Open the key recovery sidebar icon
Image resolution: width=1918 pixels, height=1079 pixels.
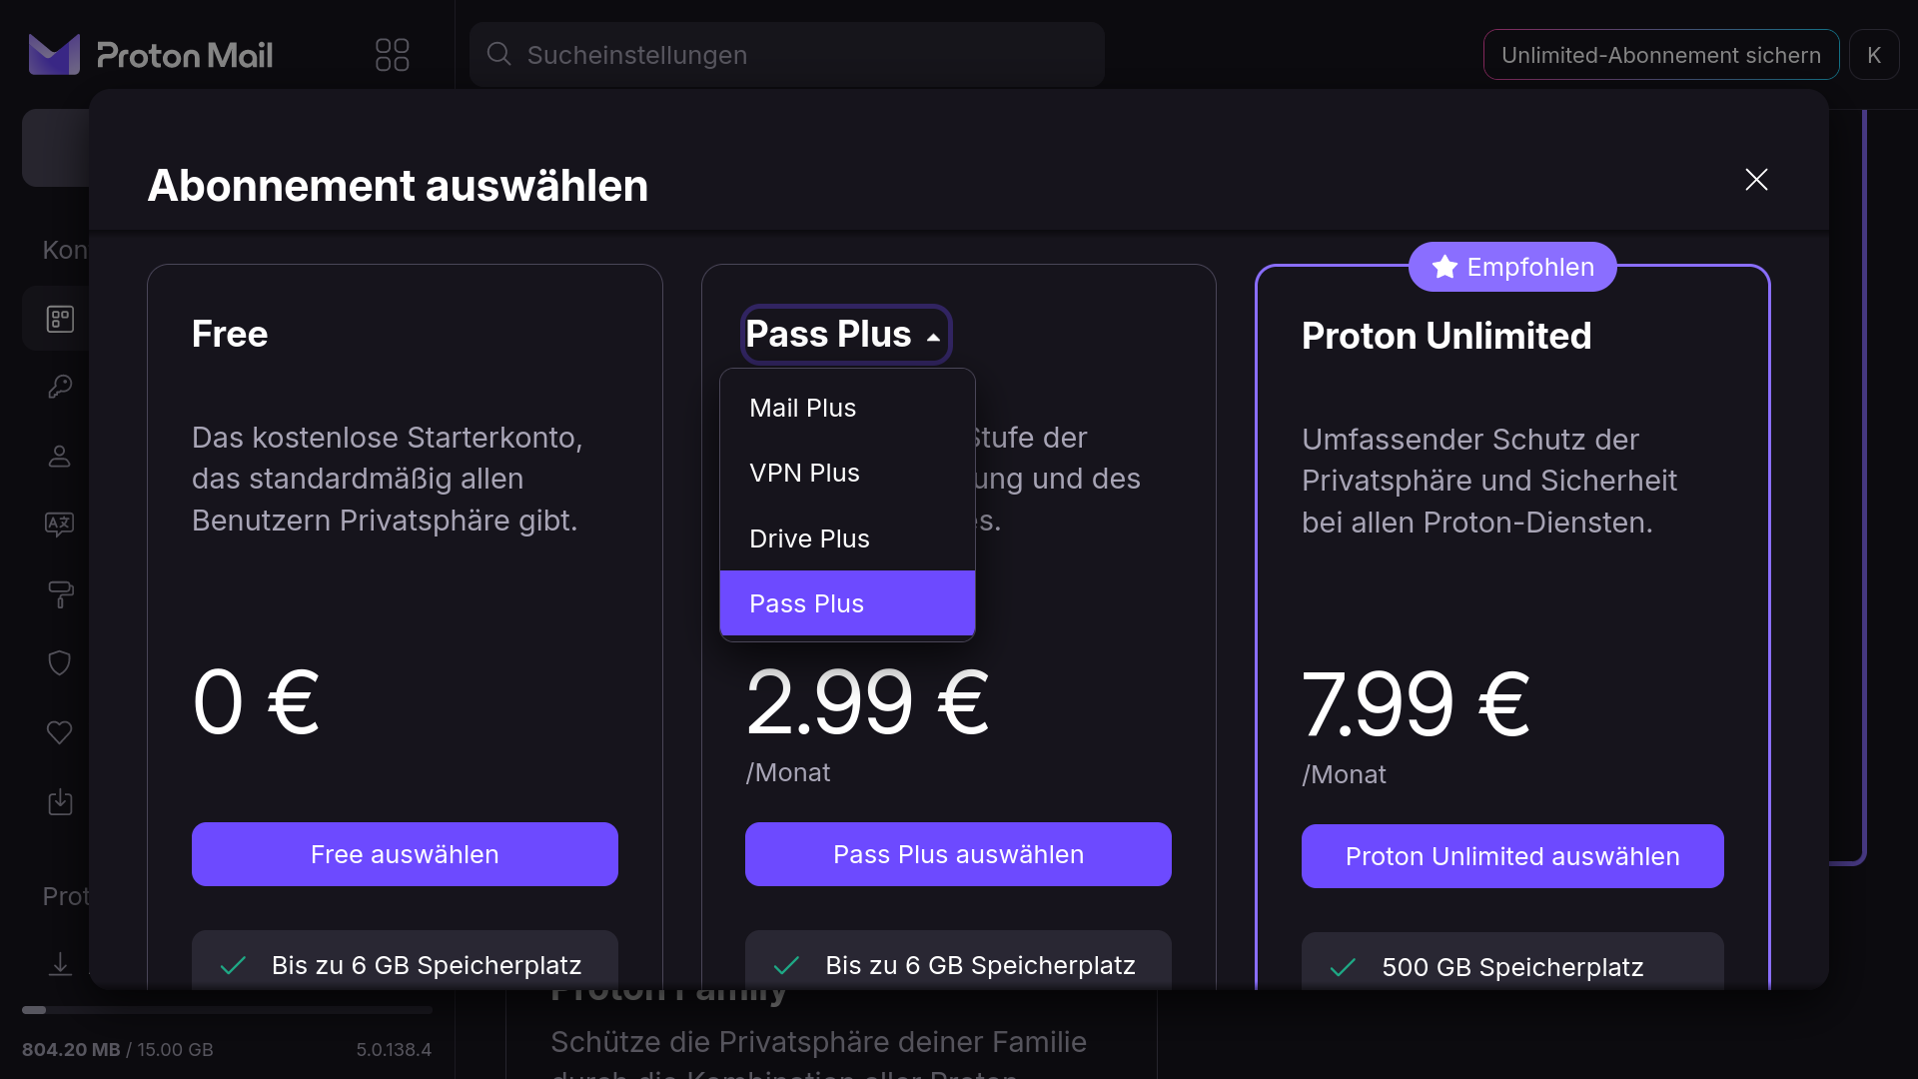(60, 387)
